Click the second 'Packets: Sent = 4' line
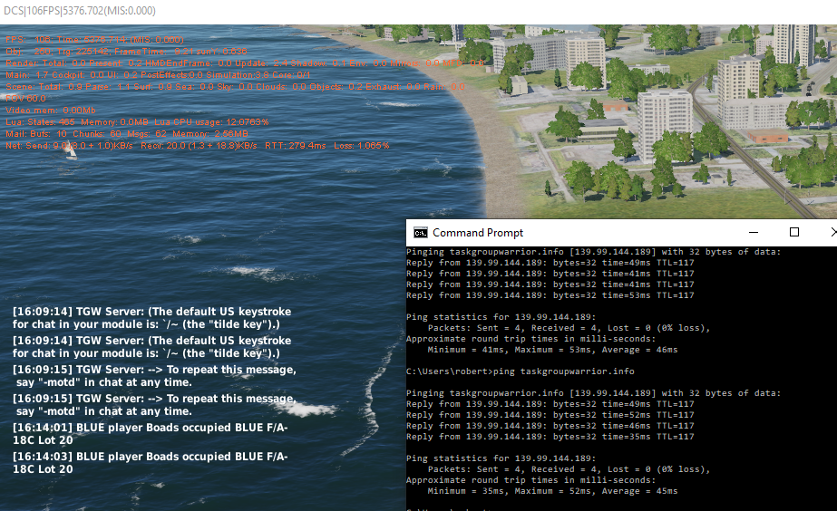Viewport: 837px width, 511px height. coord(569,469)
